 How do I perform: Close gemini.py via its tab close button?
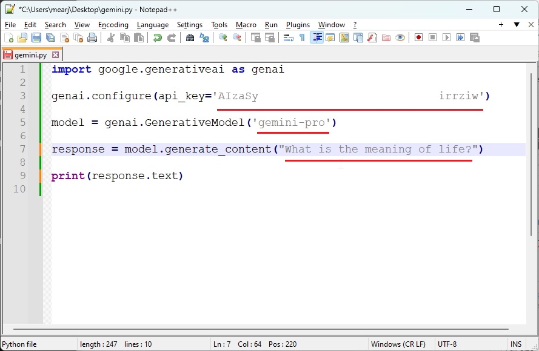pos(55,54)
